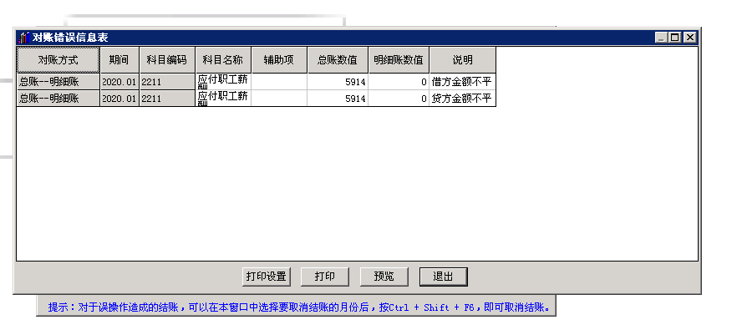Screen dimensions: 732x320
Task: Select code 2211 in the 借方金额不平 row
Action: pyautogui.click(x=167, y=82)
